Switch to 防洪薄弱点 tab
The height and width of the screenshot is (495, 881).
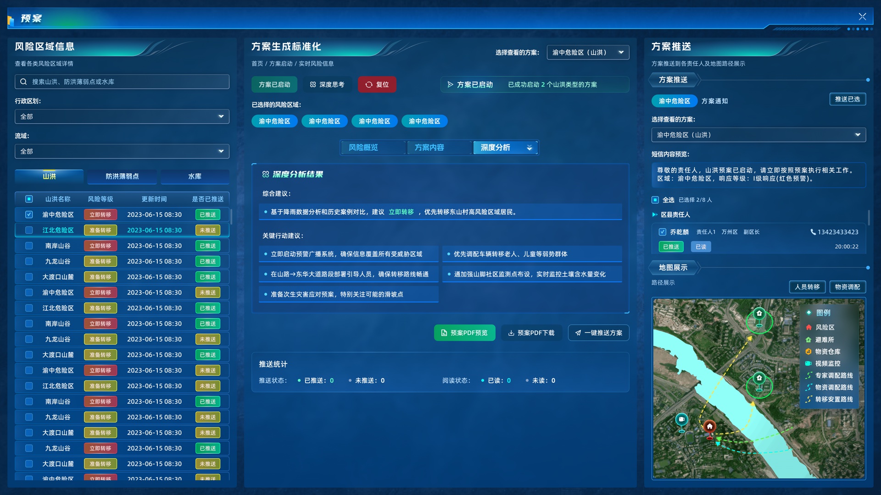point(122,176)
